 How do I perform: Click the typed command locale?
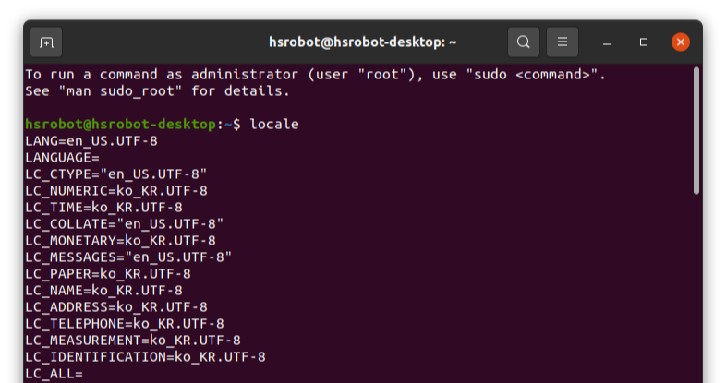274,124
